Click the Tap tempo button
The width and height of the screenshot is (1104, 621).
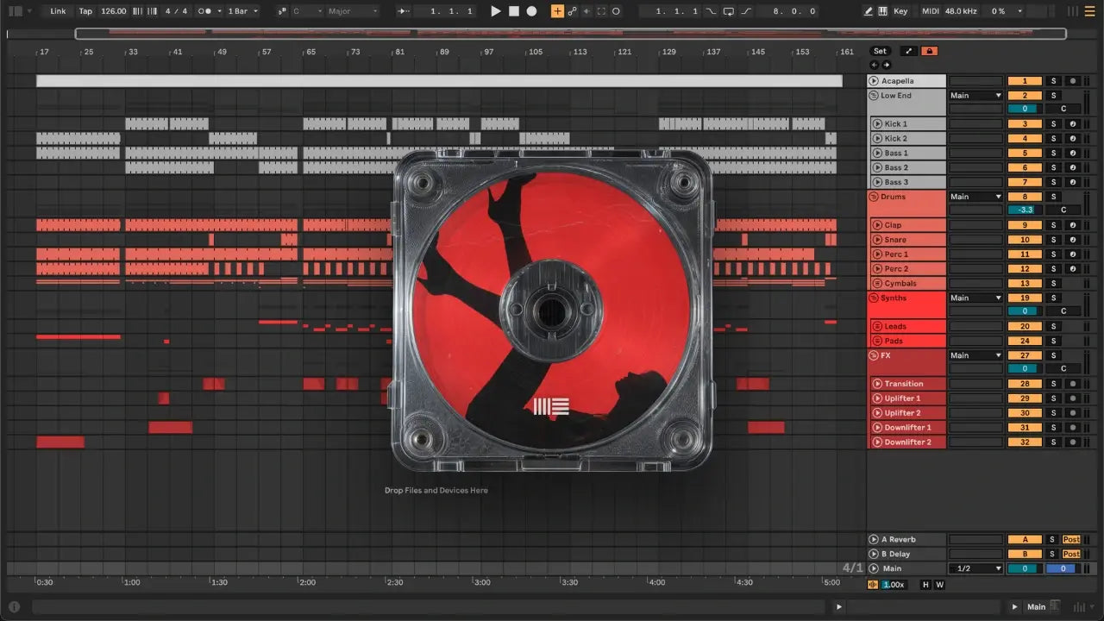click(85, 11)
